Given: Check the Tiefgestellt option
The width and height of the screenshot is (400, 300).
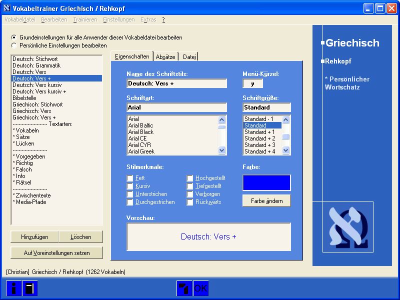Looking at the screenshot, I should tap(189, 186).
